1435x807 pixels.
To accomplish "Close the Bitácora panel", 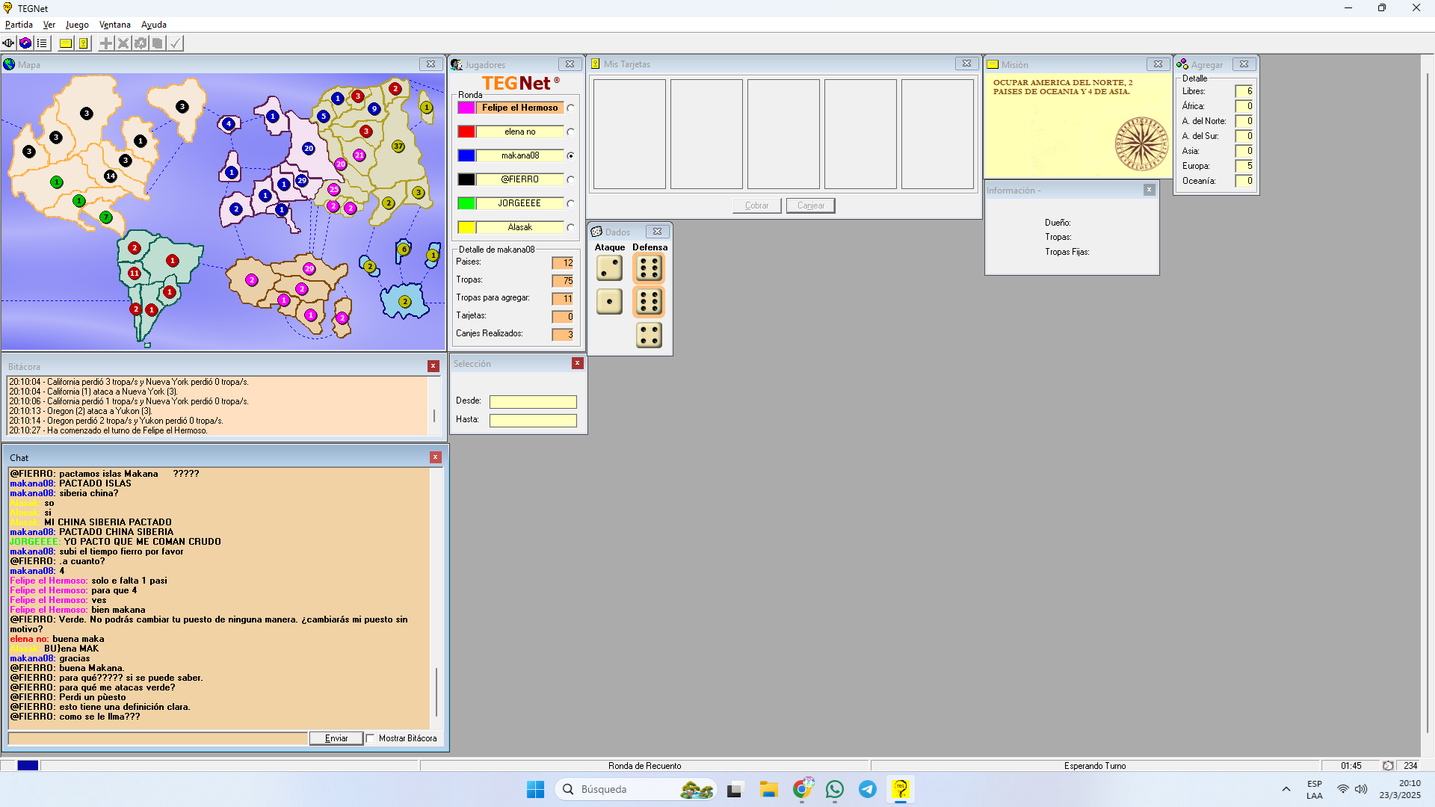I will (x=433, y=366).
